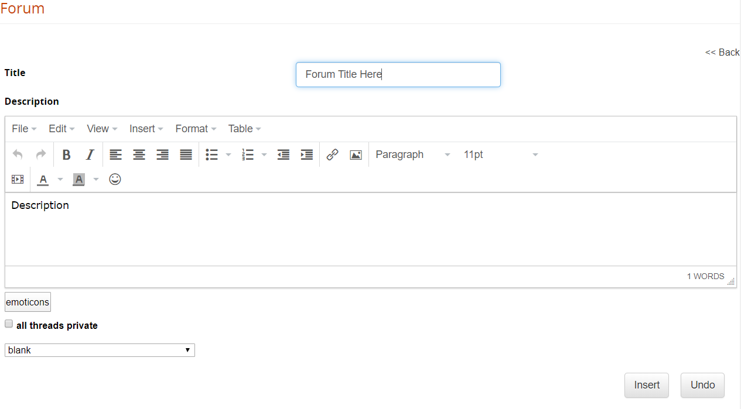Open the 11pt font size dropdown
741x409 pixels.
(x=498, y=154)
